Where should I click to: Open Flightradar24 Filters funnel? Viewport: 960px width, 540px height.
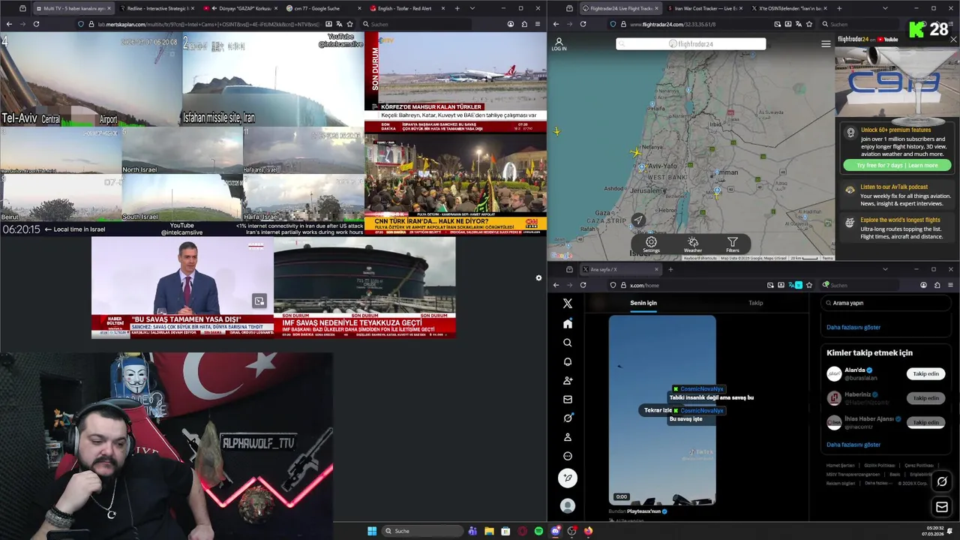click(733, 244)
